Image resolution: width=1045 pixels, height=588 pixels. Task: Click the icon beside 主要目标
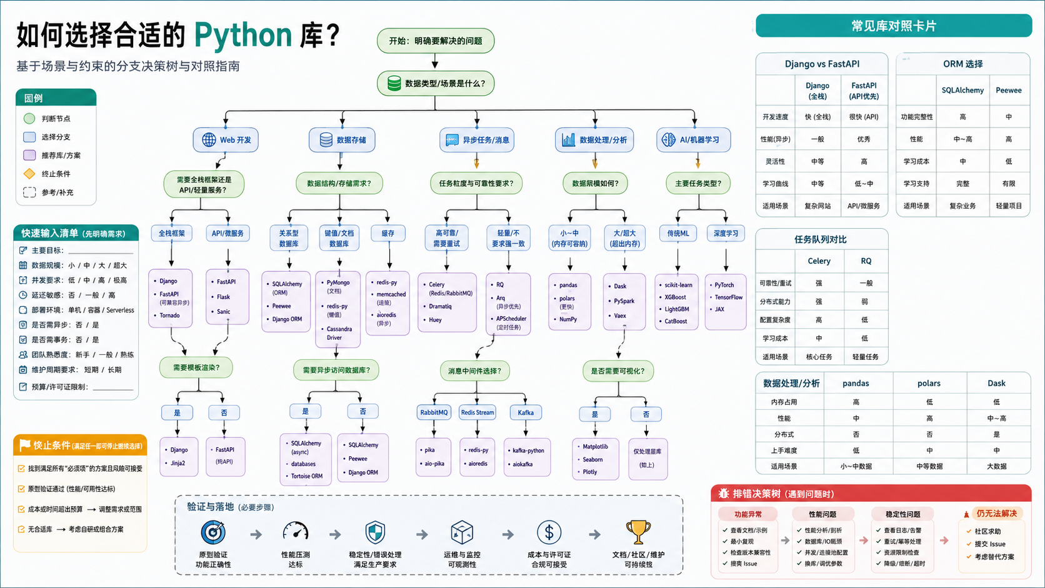(23, 250)
